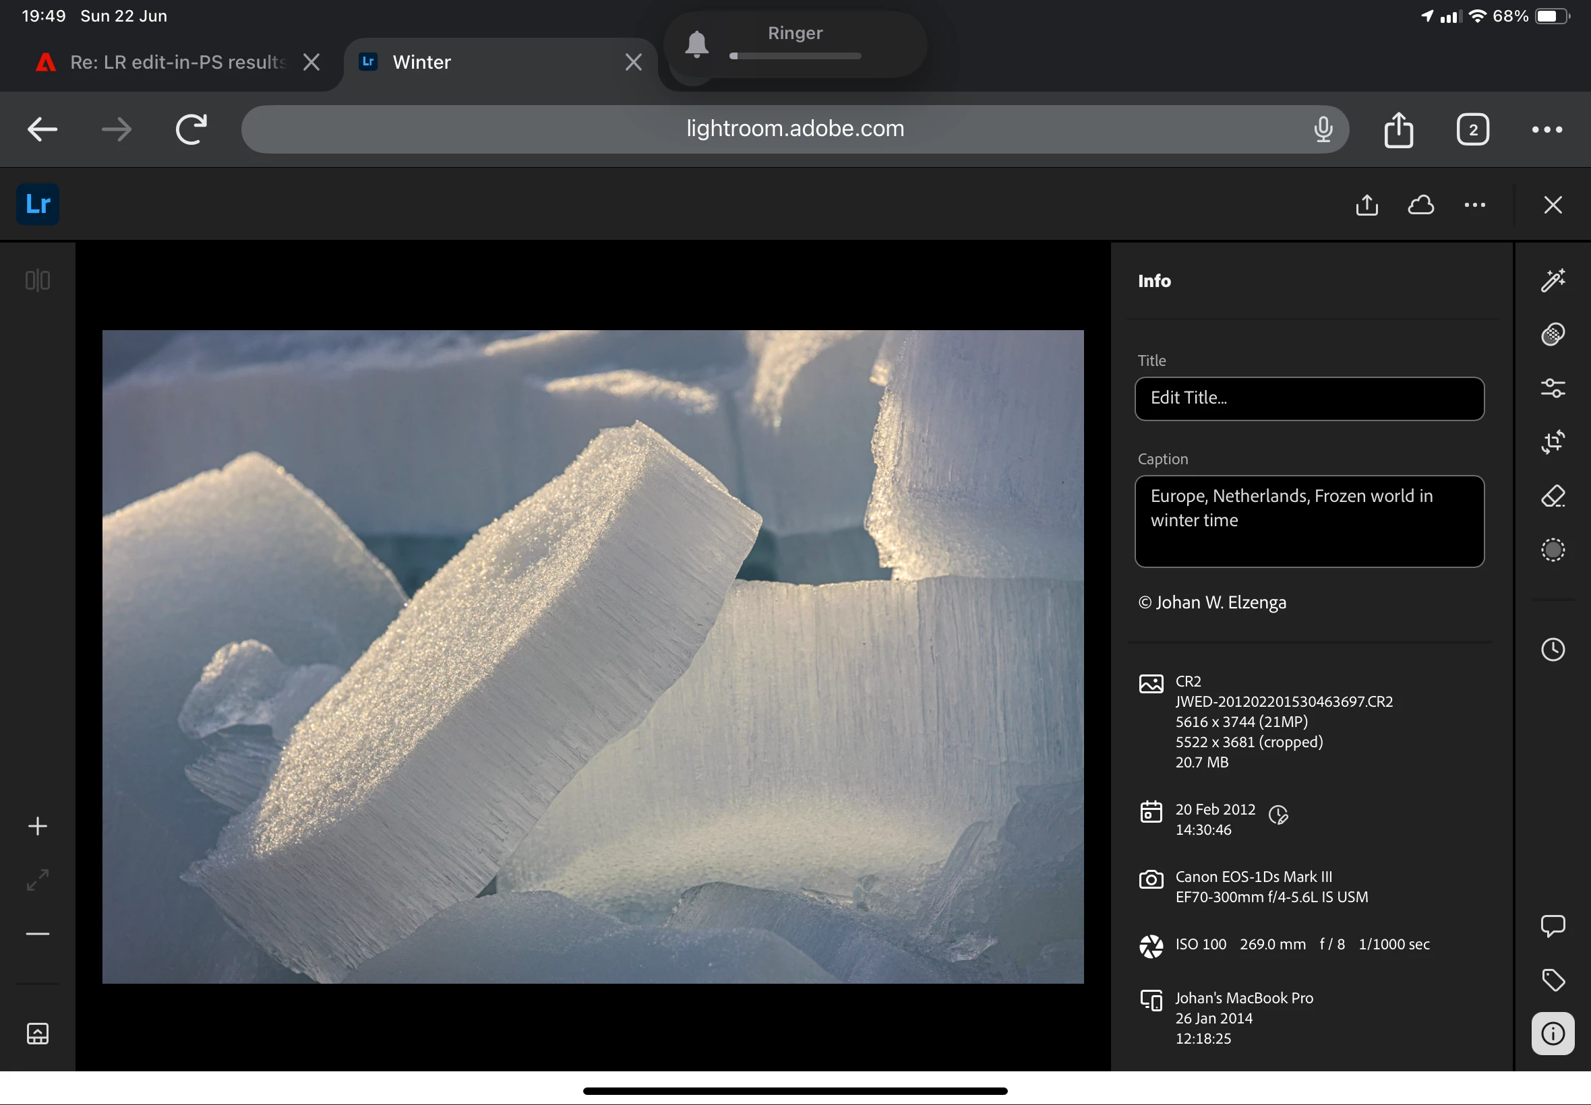Open the browser three-dot options menu

(1546, 129)
